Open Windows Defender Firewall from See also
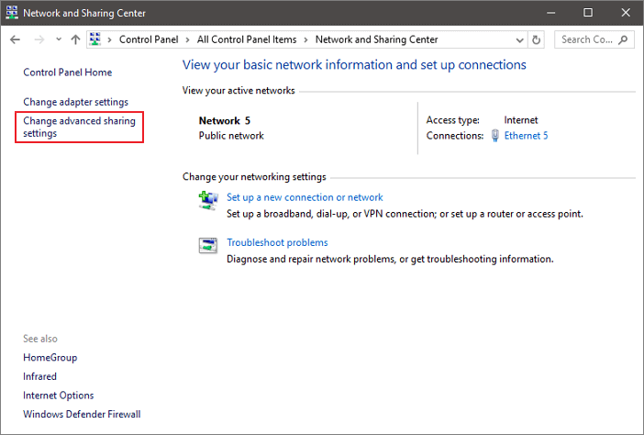The width and height of the screenshot is (644, 435). (82, 415)
